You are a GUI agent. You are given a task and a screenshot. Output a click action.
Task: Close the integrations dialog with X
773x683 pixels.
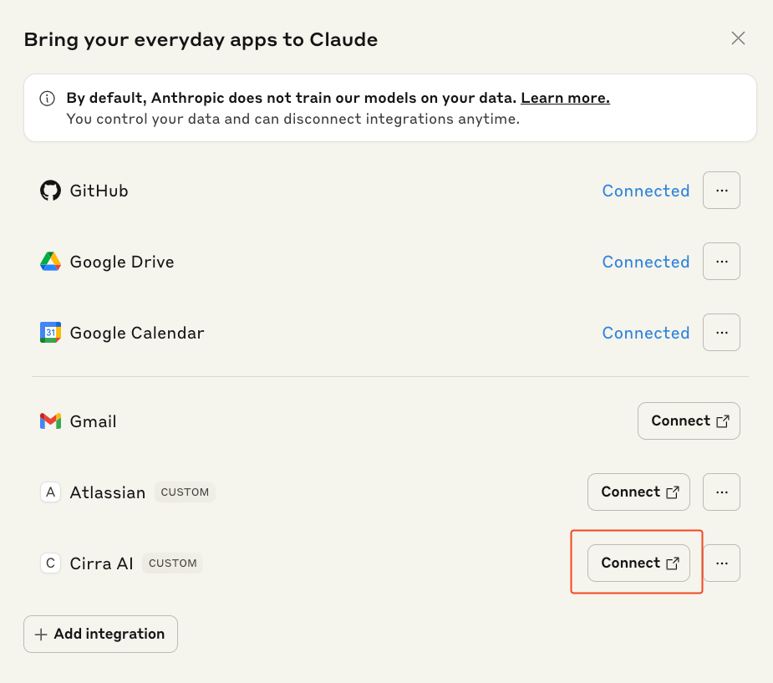[738, 38]
